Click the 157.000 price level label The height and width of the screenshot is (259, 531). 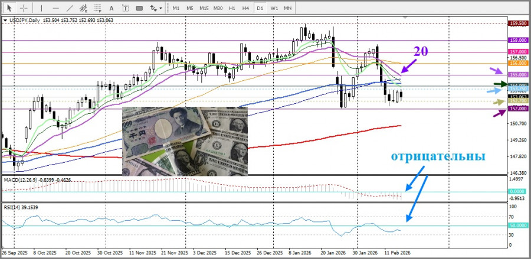(x=518, y=52)
